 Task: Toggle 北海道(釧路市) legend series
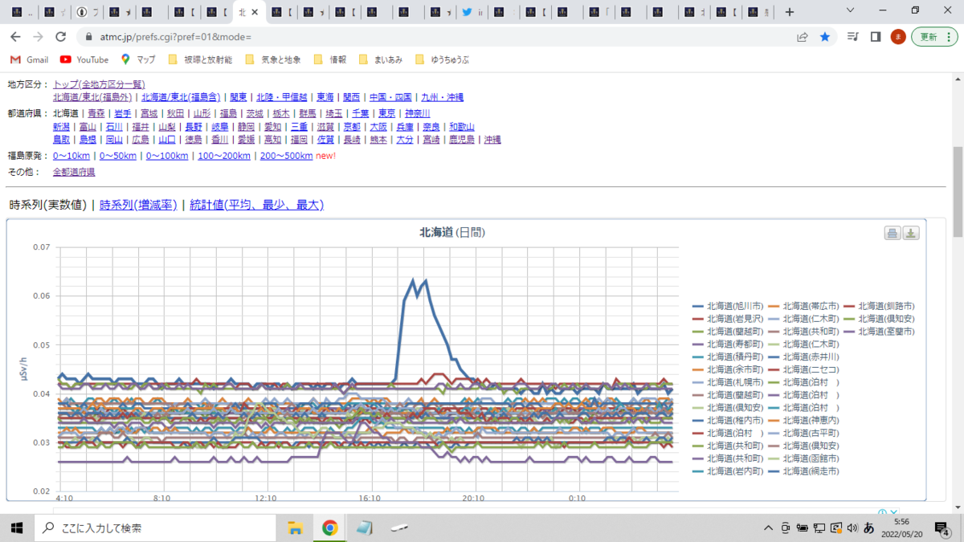pos(879,306)
